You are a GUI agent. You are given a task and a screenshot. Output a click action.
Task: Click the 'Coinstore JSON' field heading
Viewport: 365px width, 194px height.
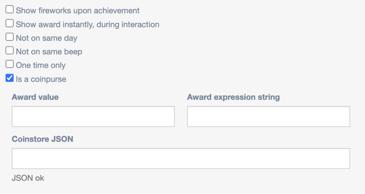(x=42, y=139)
